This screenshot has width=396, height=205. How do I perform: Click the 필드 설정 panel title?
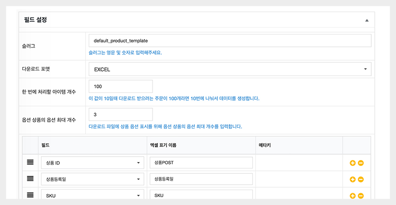(x=35, y=20)
